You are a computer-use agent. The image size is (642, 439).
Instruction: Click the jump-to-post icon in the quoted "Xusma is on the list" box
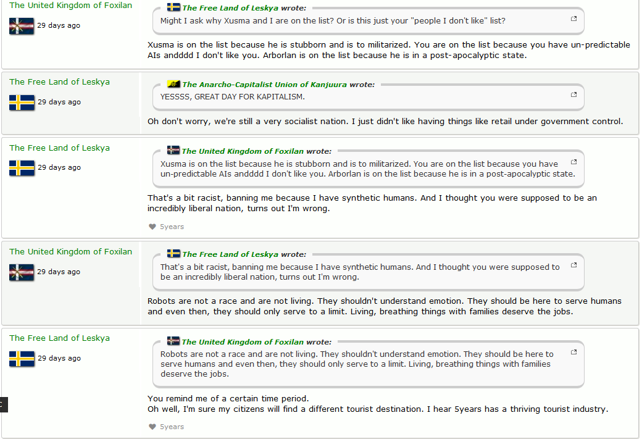click(573, 162)
